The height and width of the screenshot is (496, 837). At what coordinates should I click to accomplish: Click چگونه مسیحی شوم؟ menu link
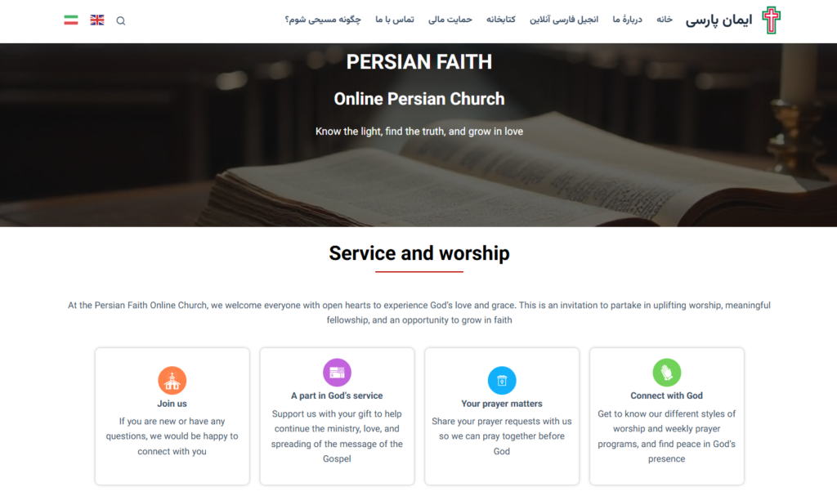[323, 20]
